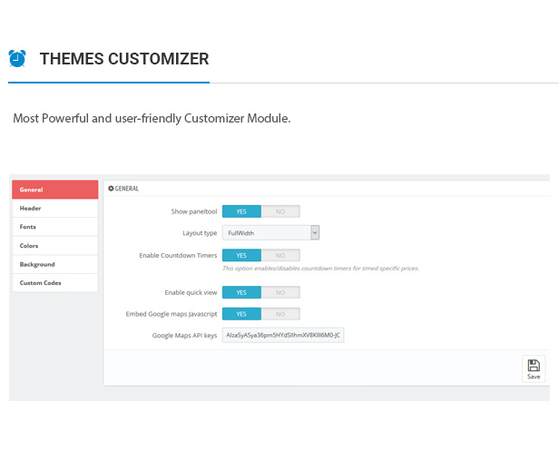The image size is (559, 461).
Task: Click the alarm clock icon beside Themes Customizer
Action: tap(17, 59)
